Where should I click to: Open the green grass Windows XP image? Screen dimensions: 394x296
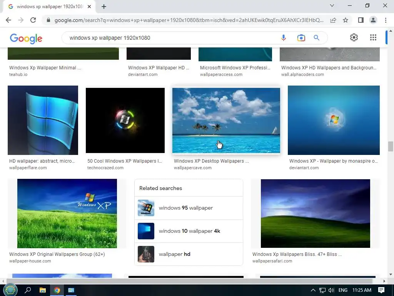tap(67, 214)
